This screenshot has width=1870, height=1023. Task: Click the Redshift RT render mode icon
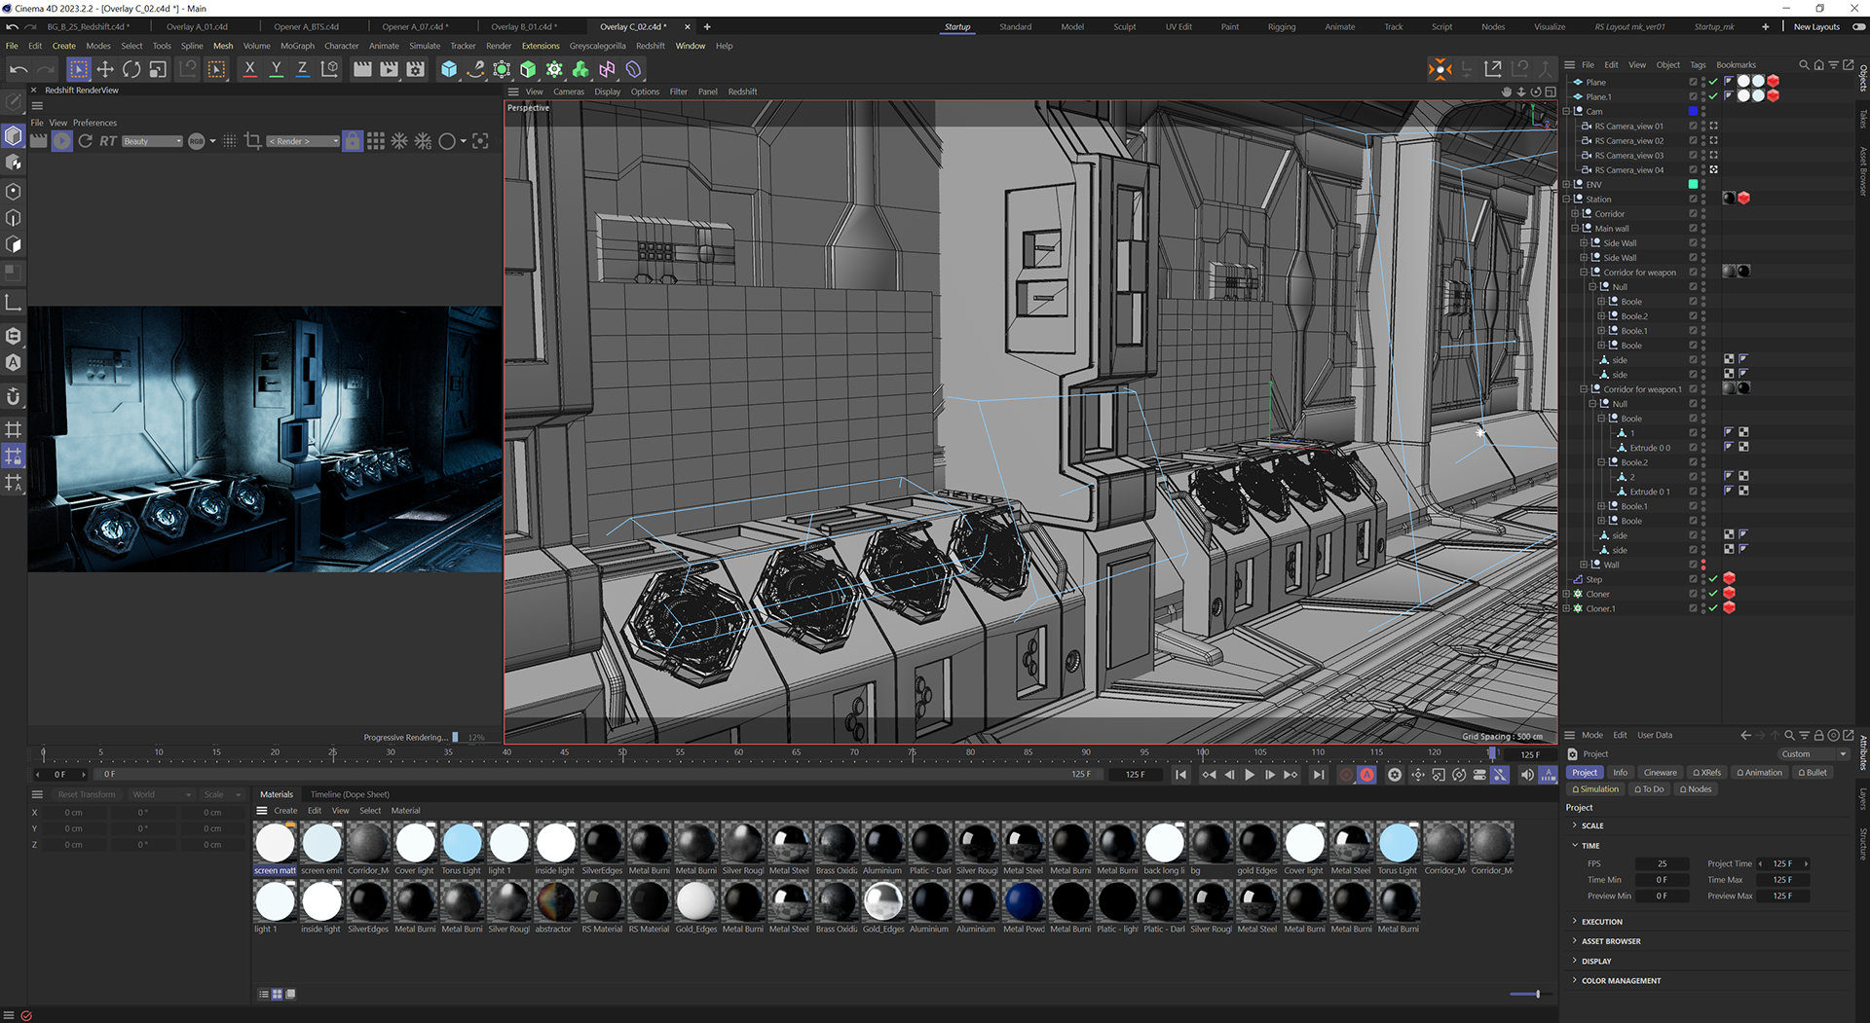click(x=108, y=141)
